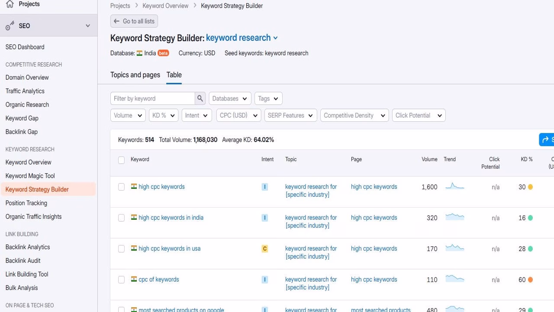Click the India flag beside 'high cpc keywords'
Screen dimensions: 554x312
[x=134, y=187]
